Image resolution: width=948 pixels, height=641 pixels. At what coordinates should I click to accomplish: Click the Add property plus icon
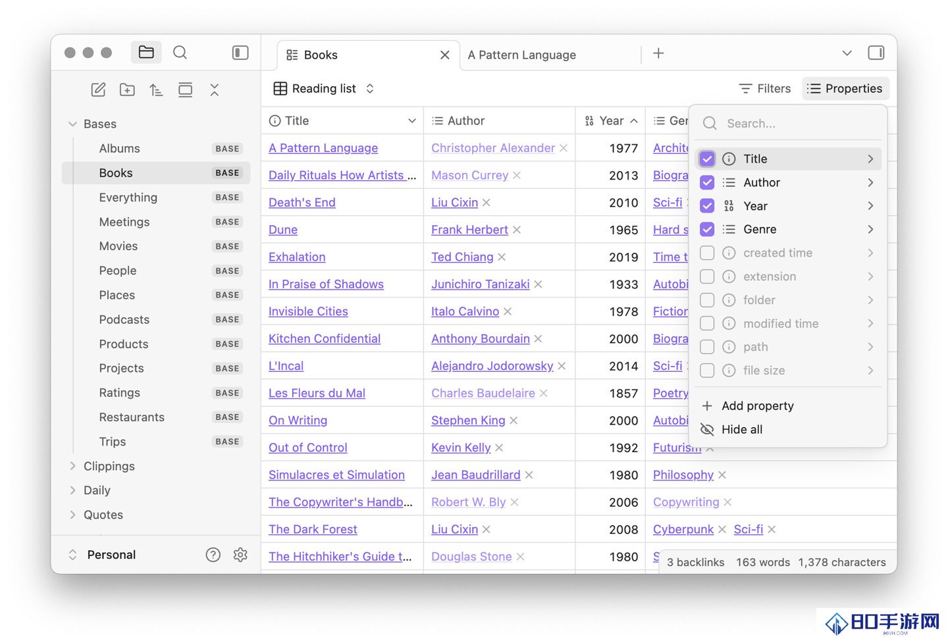tap(707, 406)
